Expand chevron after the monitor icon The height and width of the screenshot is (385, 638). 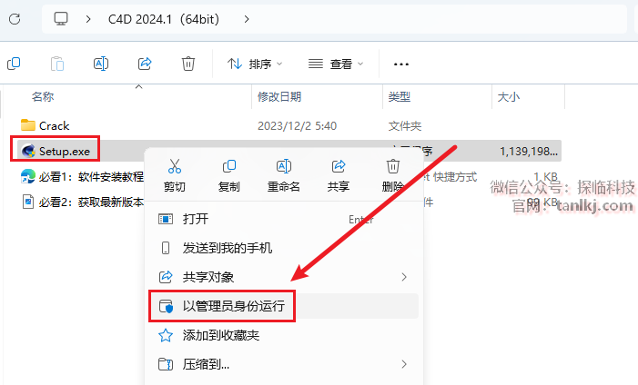click(x=88, y=19)
